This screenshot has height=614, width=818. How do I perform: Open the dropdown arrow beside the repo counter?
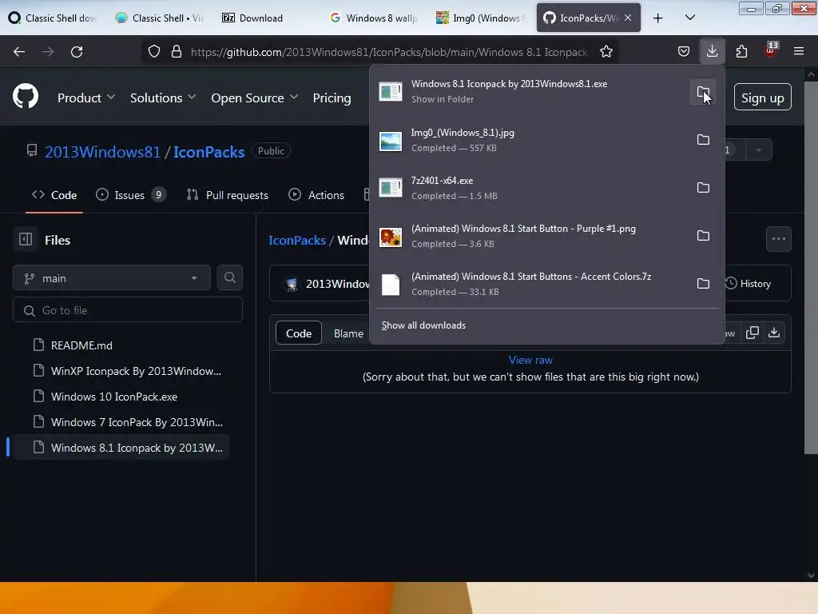759,150
